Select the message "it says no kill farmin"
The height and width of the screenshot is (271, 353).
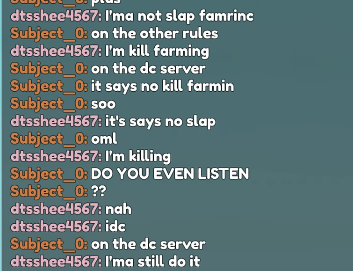coord(162,87)
